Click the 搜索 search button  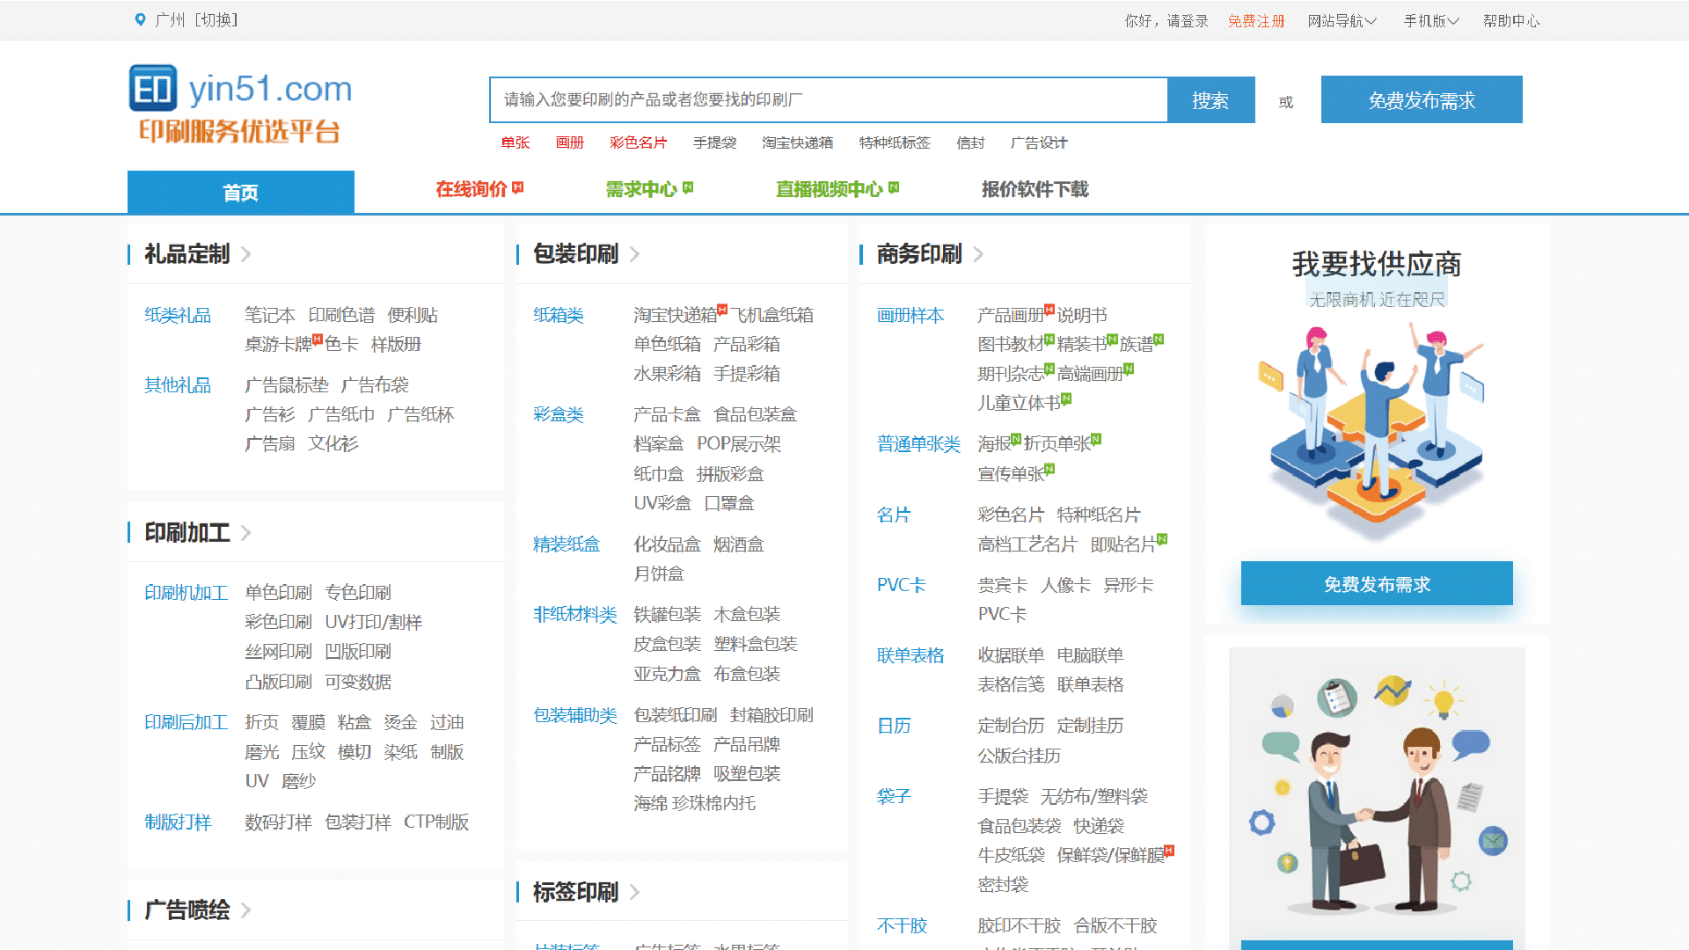[1210, 99]
